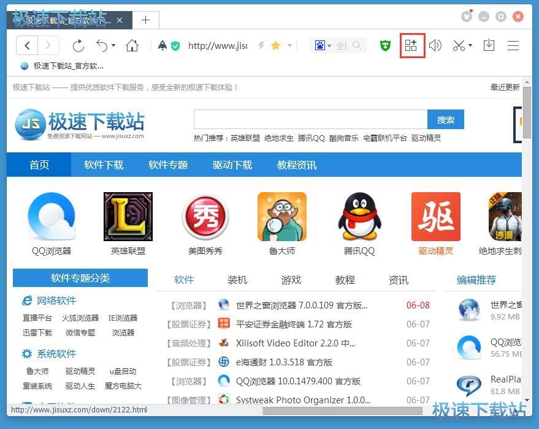Switch to the 装机 list tab
Viewport: 539px width, 429px height.
237,280
